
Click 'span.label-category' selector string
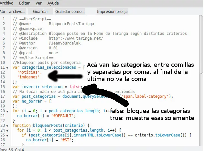point(145,96)
